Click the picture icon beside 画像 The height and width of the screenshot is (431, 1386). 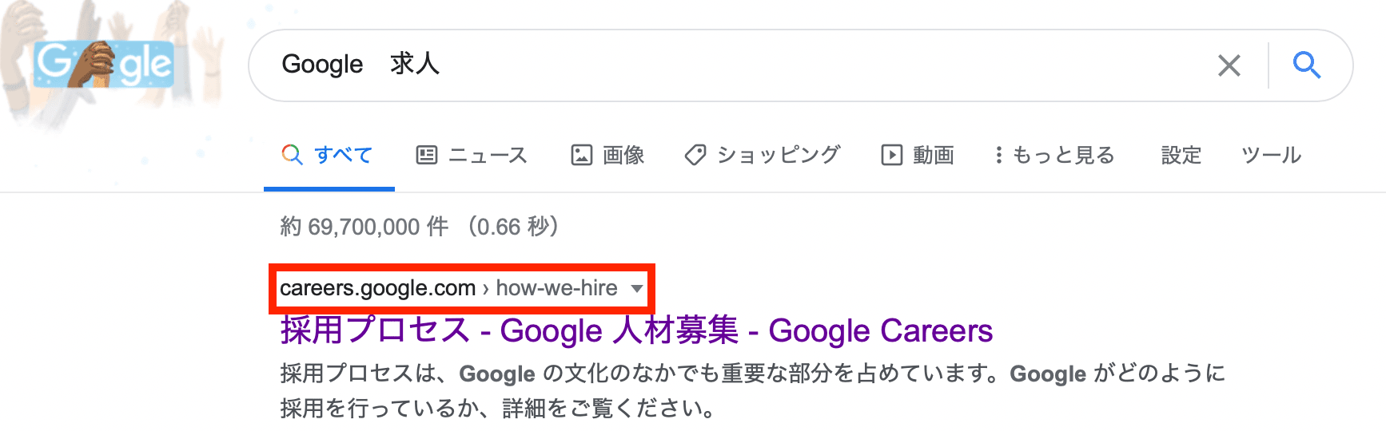click(581, 155)
